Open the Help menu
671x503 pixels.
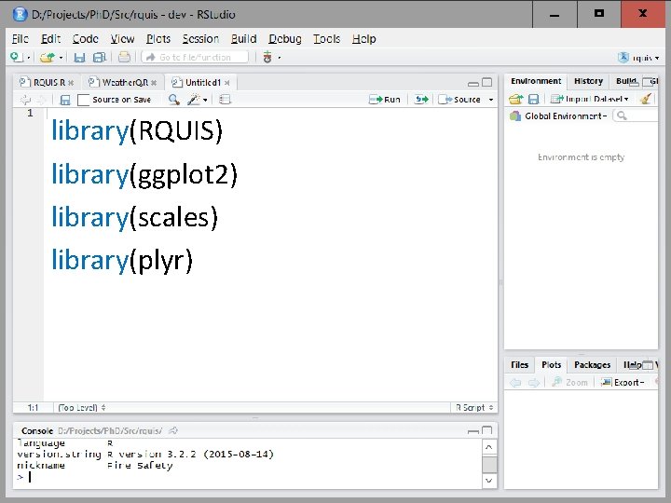coord(363,39)
